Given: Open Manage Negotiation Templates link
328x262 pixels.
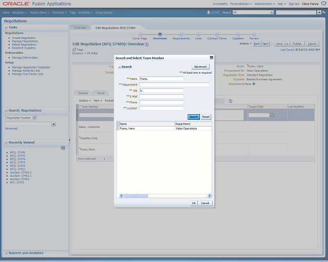Looking at the screenshot, I should tap(31, 67).
